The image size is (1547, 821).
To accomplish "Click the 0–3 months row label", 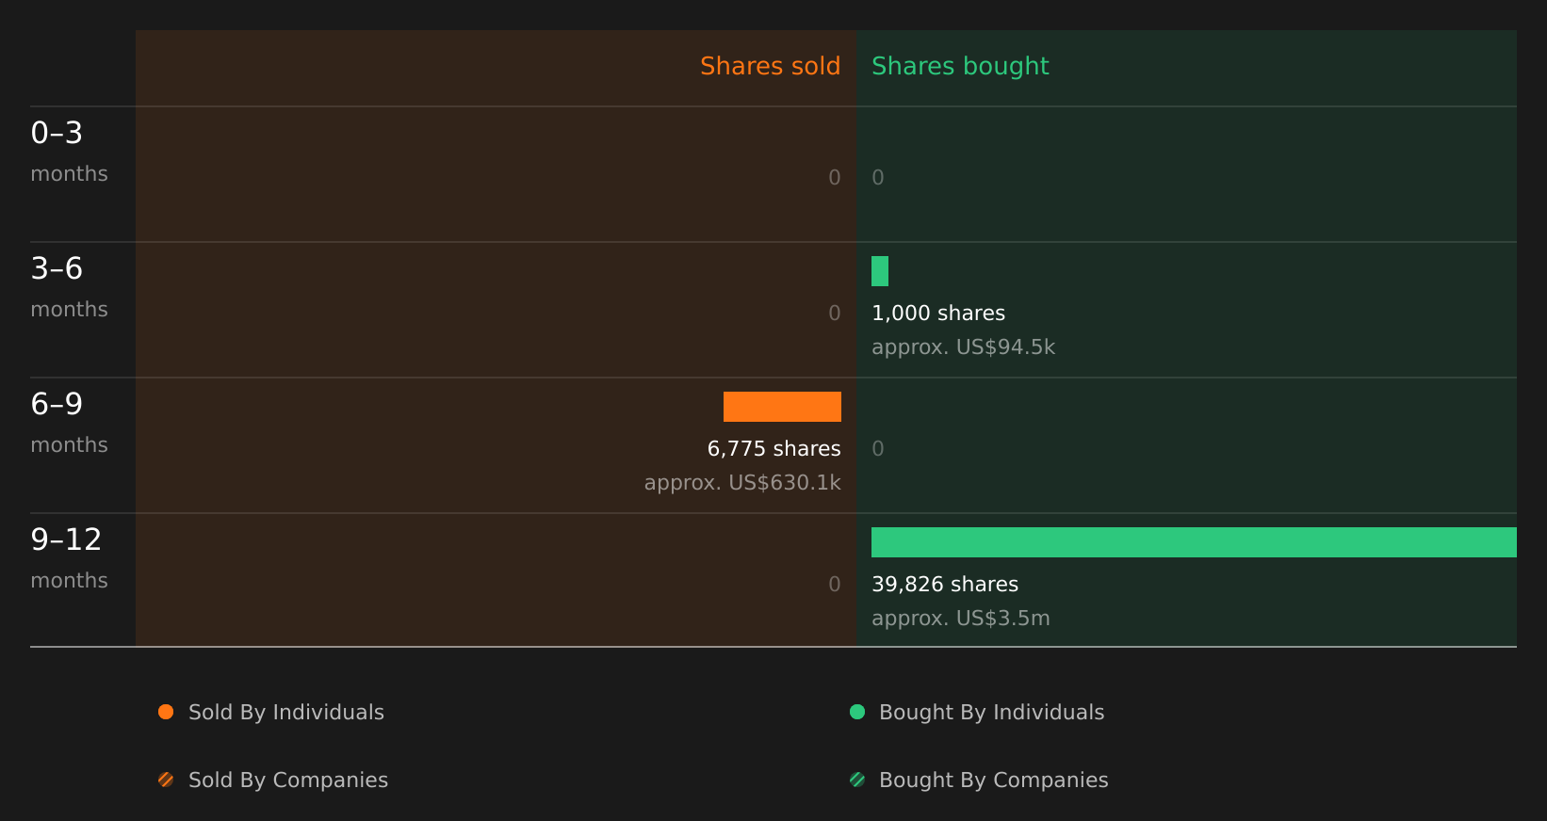I will tap(69, 151).
